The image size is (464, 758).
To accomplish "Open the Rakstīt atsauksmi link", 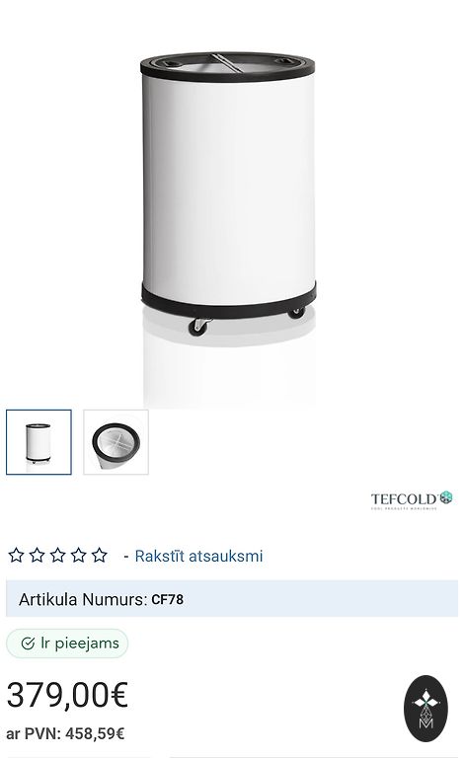I will [x=198, y=556].
